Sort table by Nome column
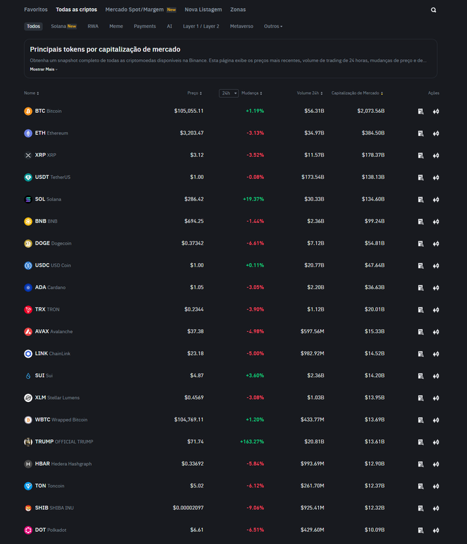The image size is (467, 544). (31, 93)
